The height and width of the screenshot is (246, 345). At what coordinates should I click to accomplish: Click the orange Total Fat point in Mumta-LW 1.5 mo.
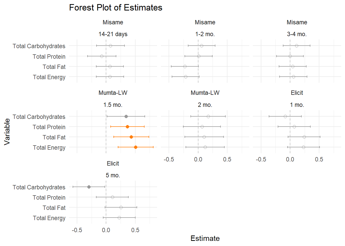[x=131, y=137]
